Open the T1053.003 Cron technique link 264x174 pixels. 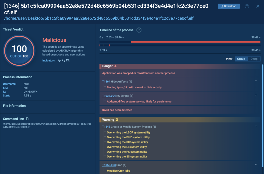point(109,165)
